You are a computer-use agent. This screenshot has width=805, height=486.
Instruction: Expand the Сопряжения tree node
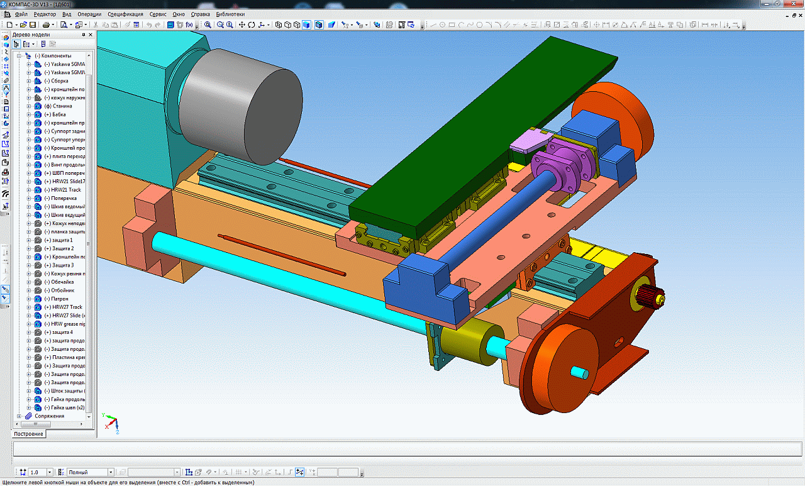[x=19, y=416]
